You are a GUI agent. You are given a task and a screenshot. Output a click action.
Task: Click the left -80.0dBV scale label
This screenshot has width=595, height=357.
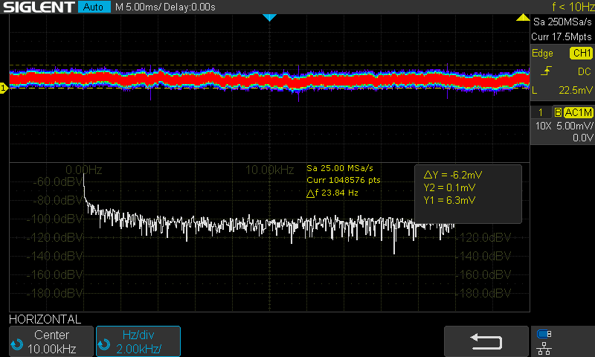click(x=58, y=200)
